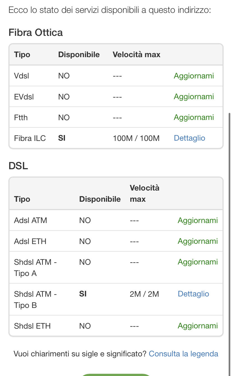Click the bold SI in the Fibra ILC row
232x376 pixels.
pyautogui.click(x=62, y=138)
